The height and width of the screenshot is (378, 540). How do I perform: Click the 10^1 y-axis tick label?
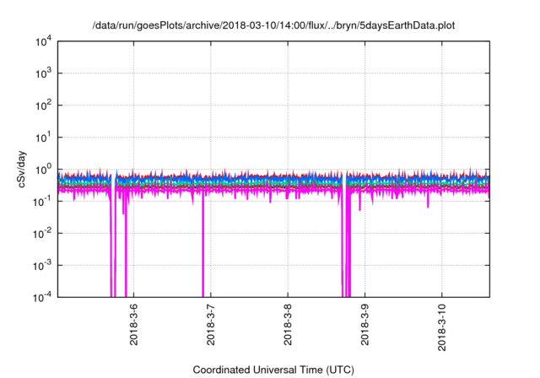pyautogui.click(x=43, y=138)
